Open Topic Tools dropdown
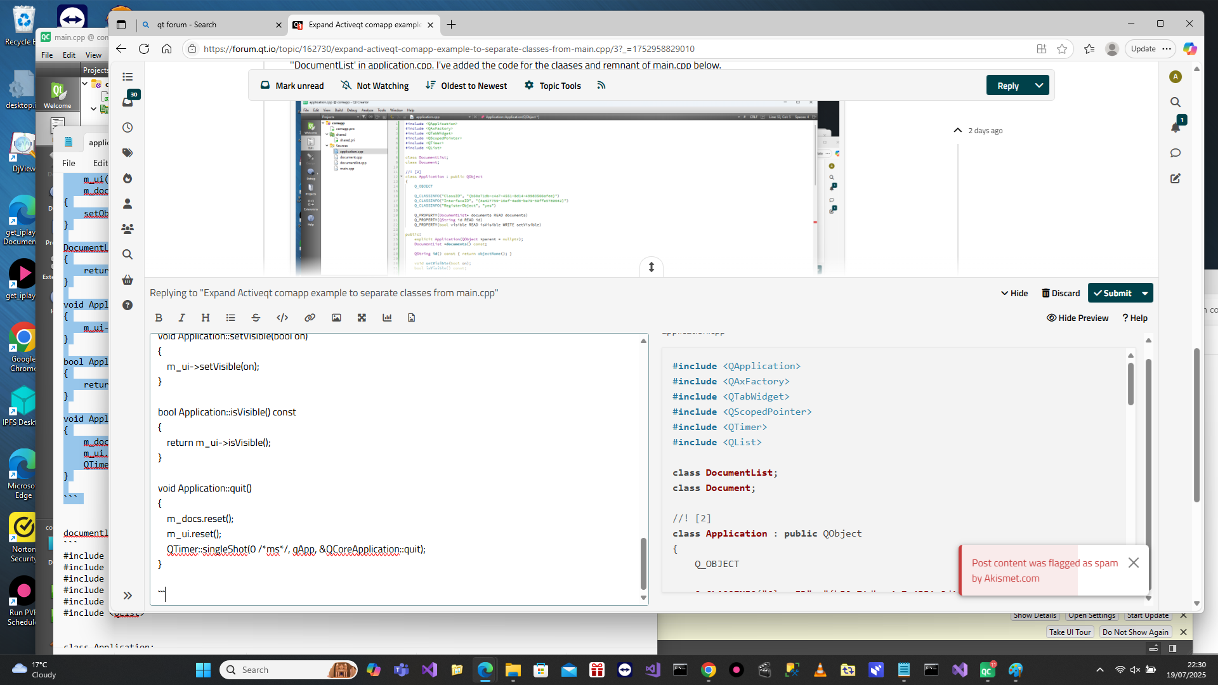This screenshot has width=1218, height=685. [553, 86]
